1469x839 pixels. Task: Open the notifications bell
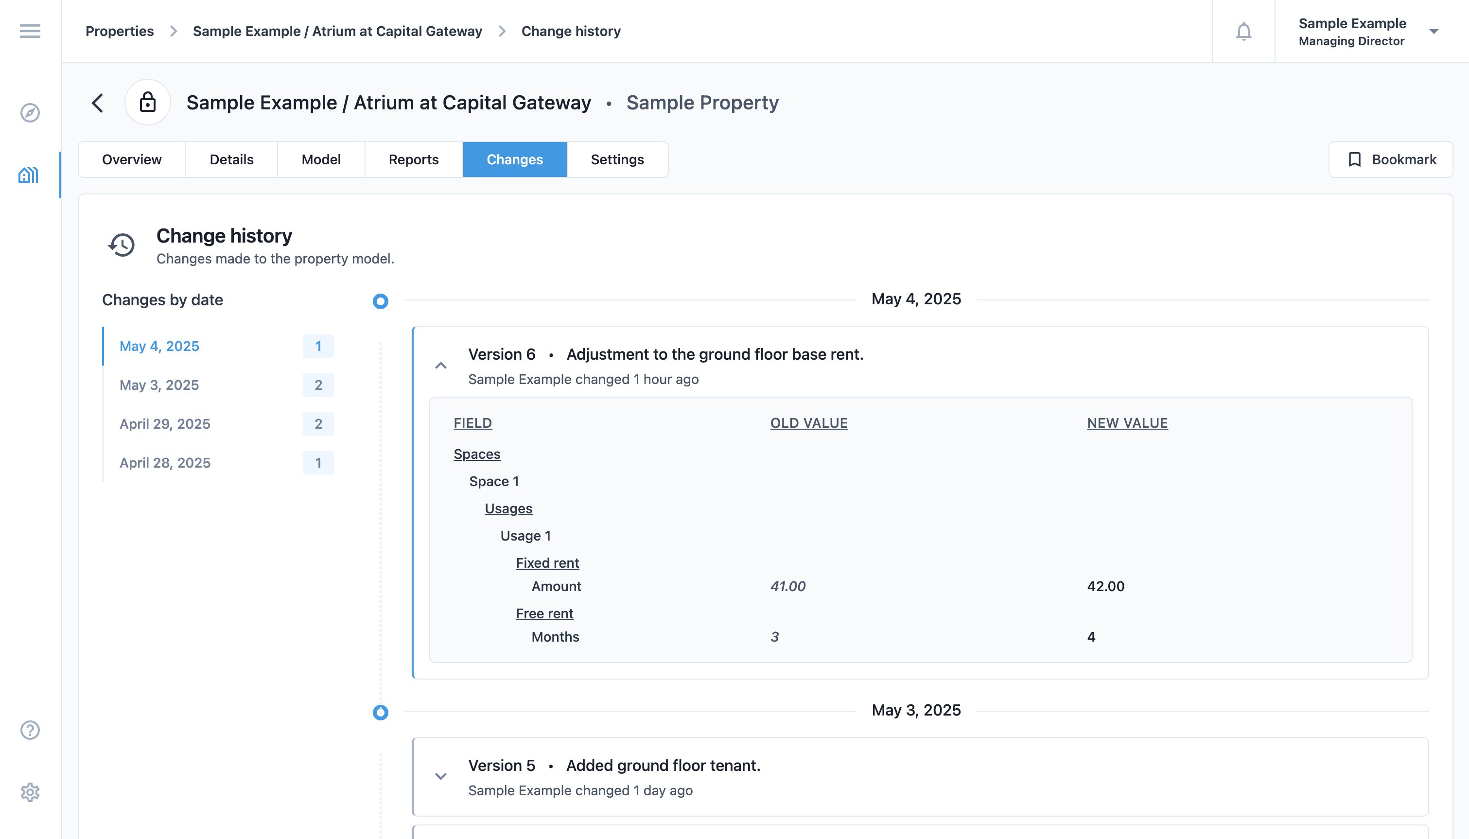1244,31
